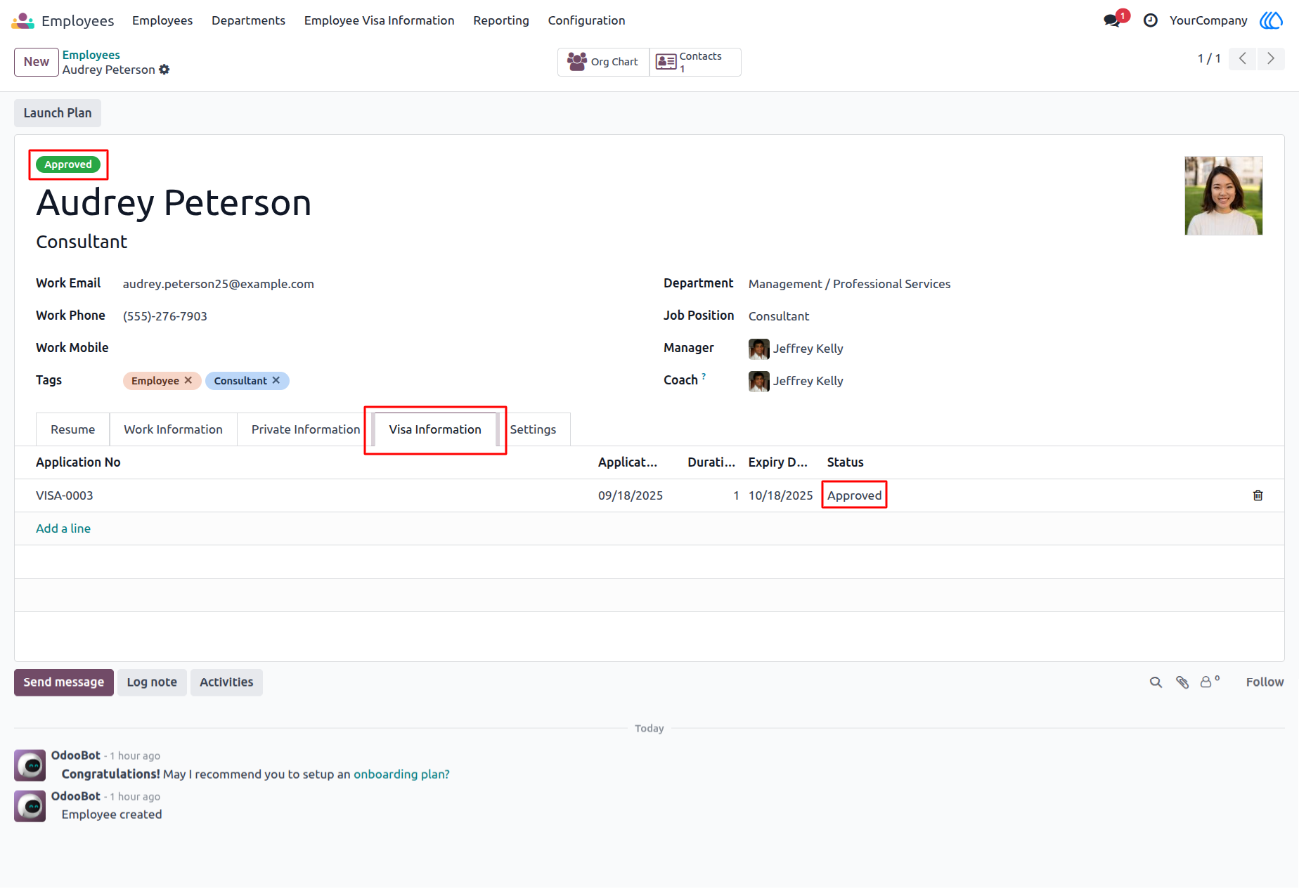The width and height of the screenshot is (1299, 889).
Task: Open the onboarding plan link
Action: pyautogui.click(x=401, y=774)
